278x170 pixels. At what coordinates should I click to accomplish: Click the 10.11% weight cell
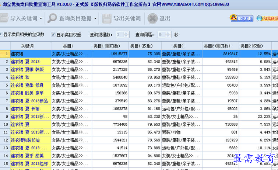pos(255,148)
